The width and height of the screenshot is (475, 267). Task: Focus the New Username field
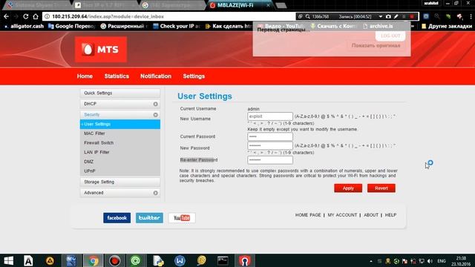[270, 116]
